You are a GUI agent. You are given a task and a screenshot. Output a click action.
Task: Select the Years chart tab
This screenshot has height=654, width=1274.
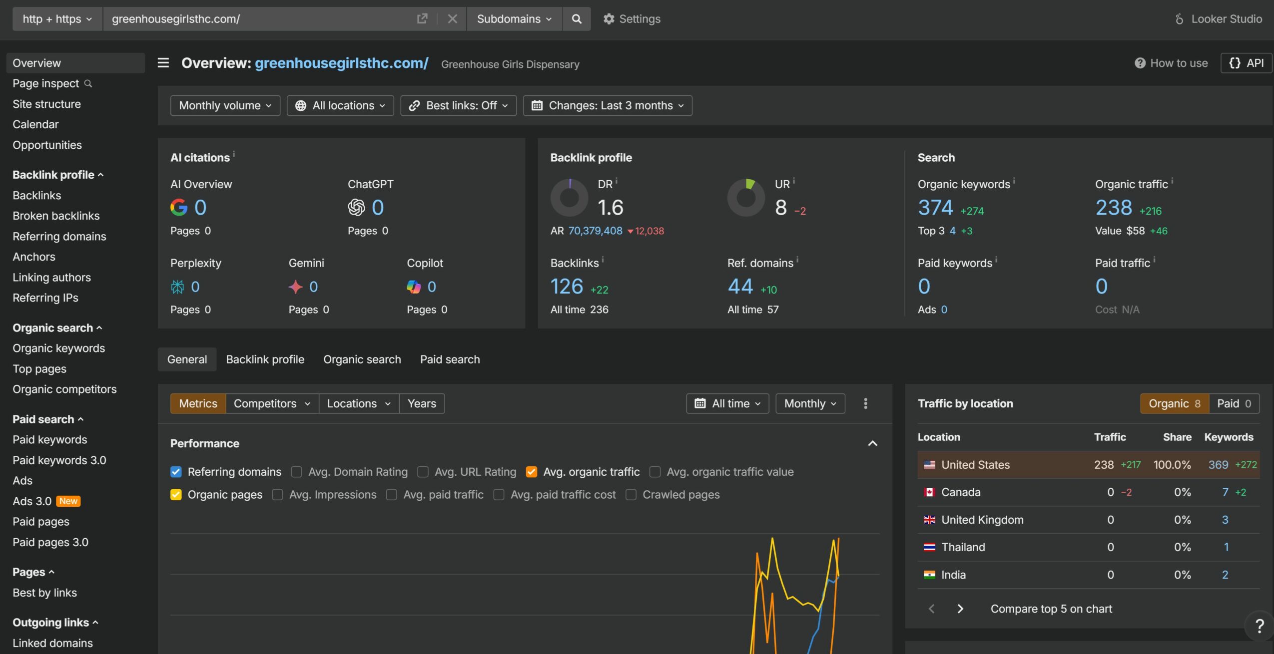click(x=422, y=403)
